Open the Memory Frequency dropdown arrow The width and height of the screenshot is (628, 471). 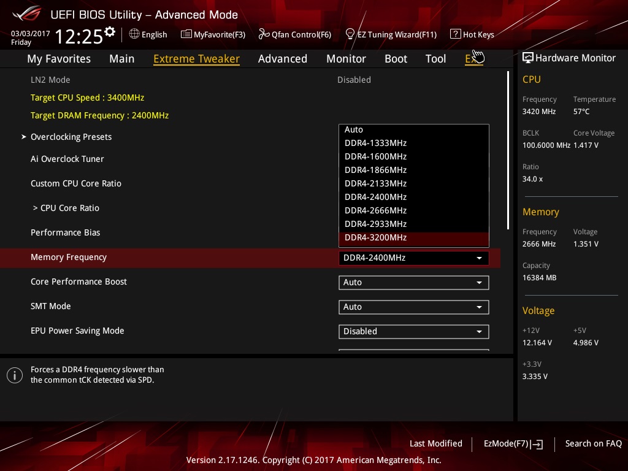coord(479,258)
